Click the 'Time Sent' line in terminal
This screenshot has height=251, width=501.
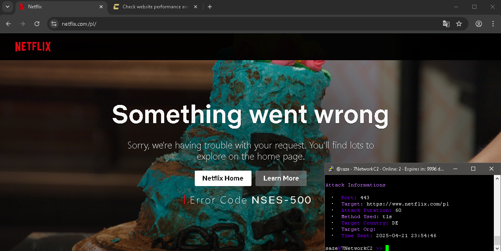(x=389, y=236)
